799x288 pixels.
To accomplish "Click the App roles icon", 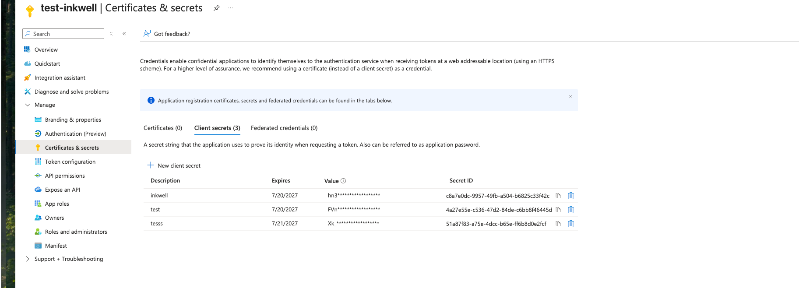I will coord(38,204).
